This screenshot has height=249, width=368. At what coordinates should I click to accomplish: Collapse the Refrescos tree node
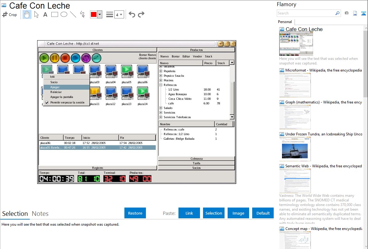161,85
